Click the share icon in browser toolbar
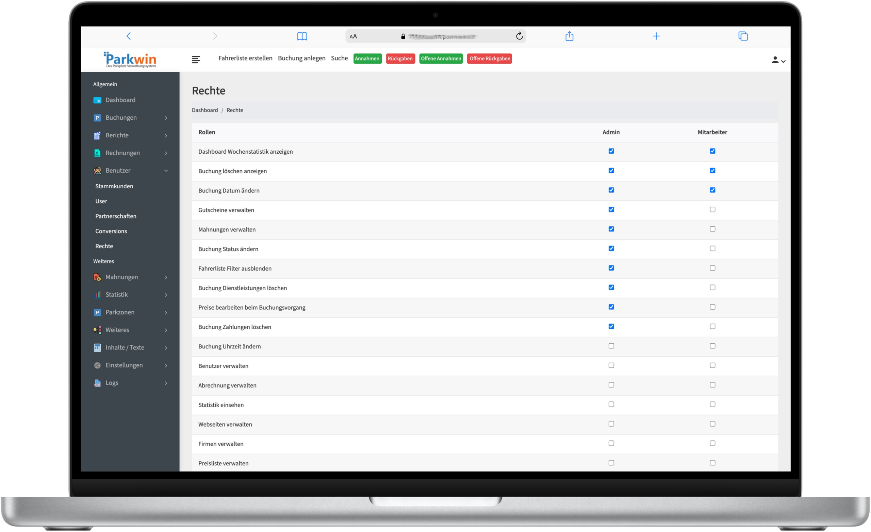871x532 pixels. [x=569, y=36]
